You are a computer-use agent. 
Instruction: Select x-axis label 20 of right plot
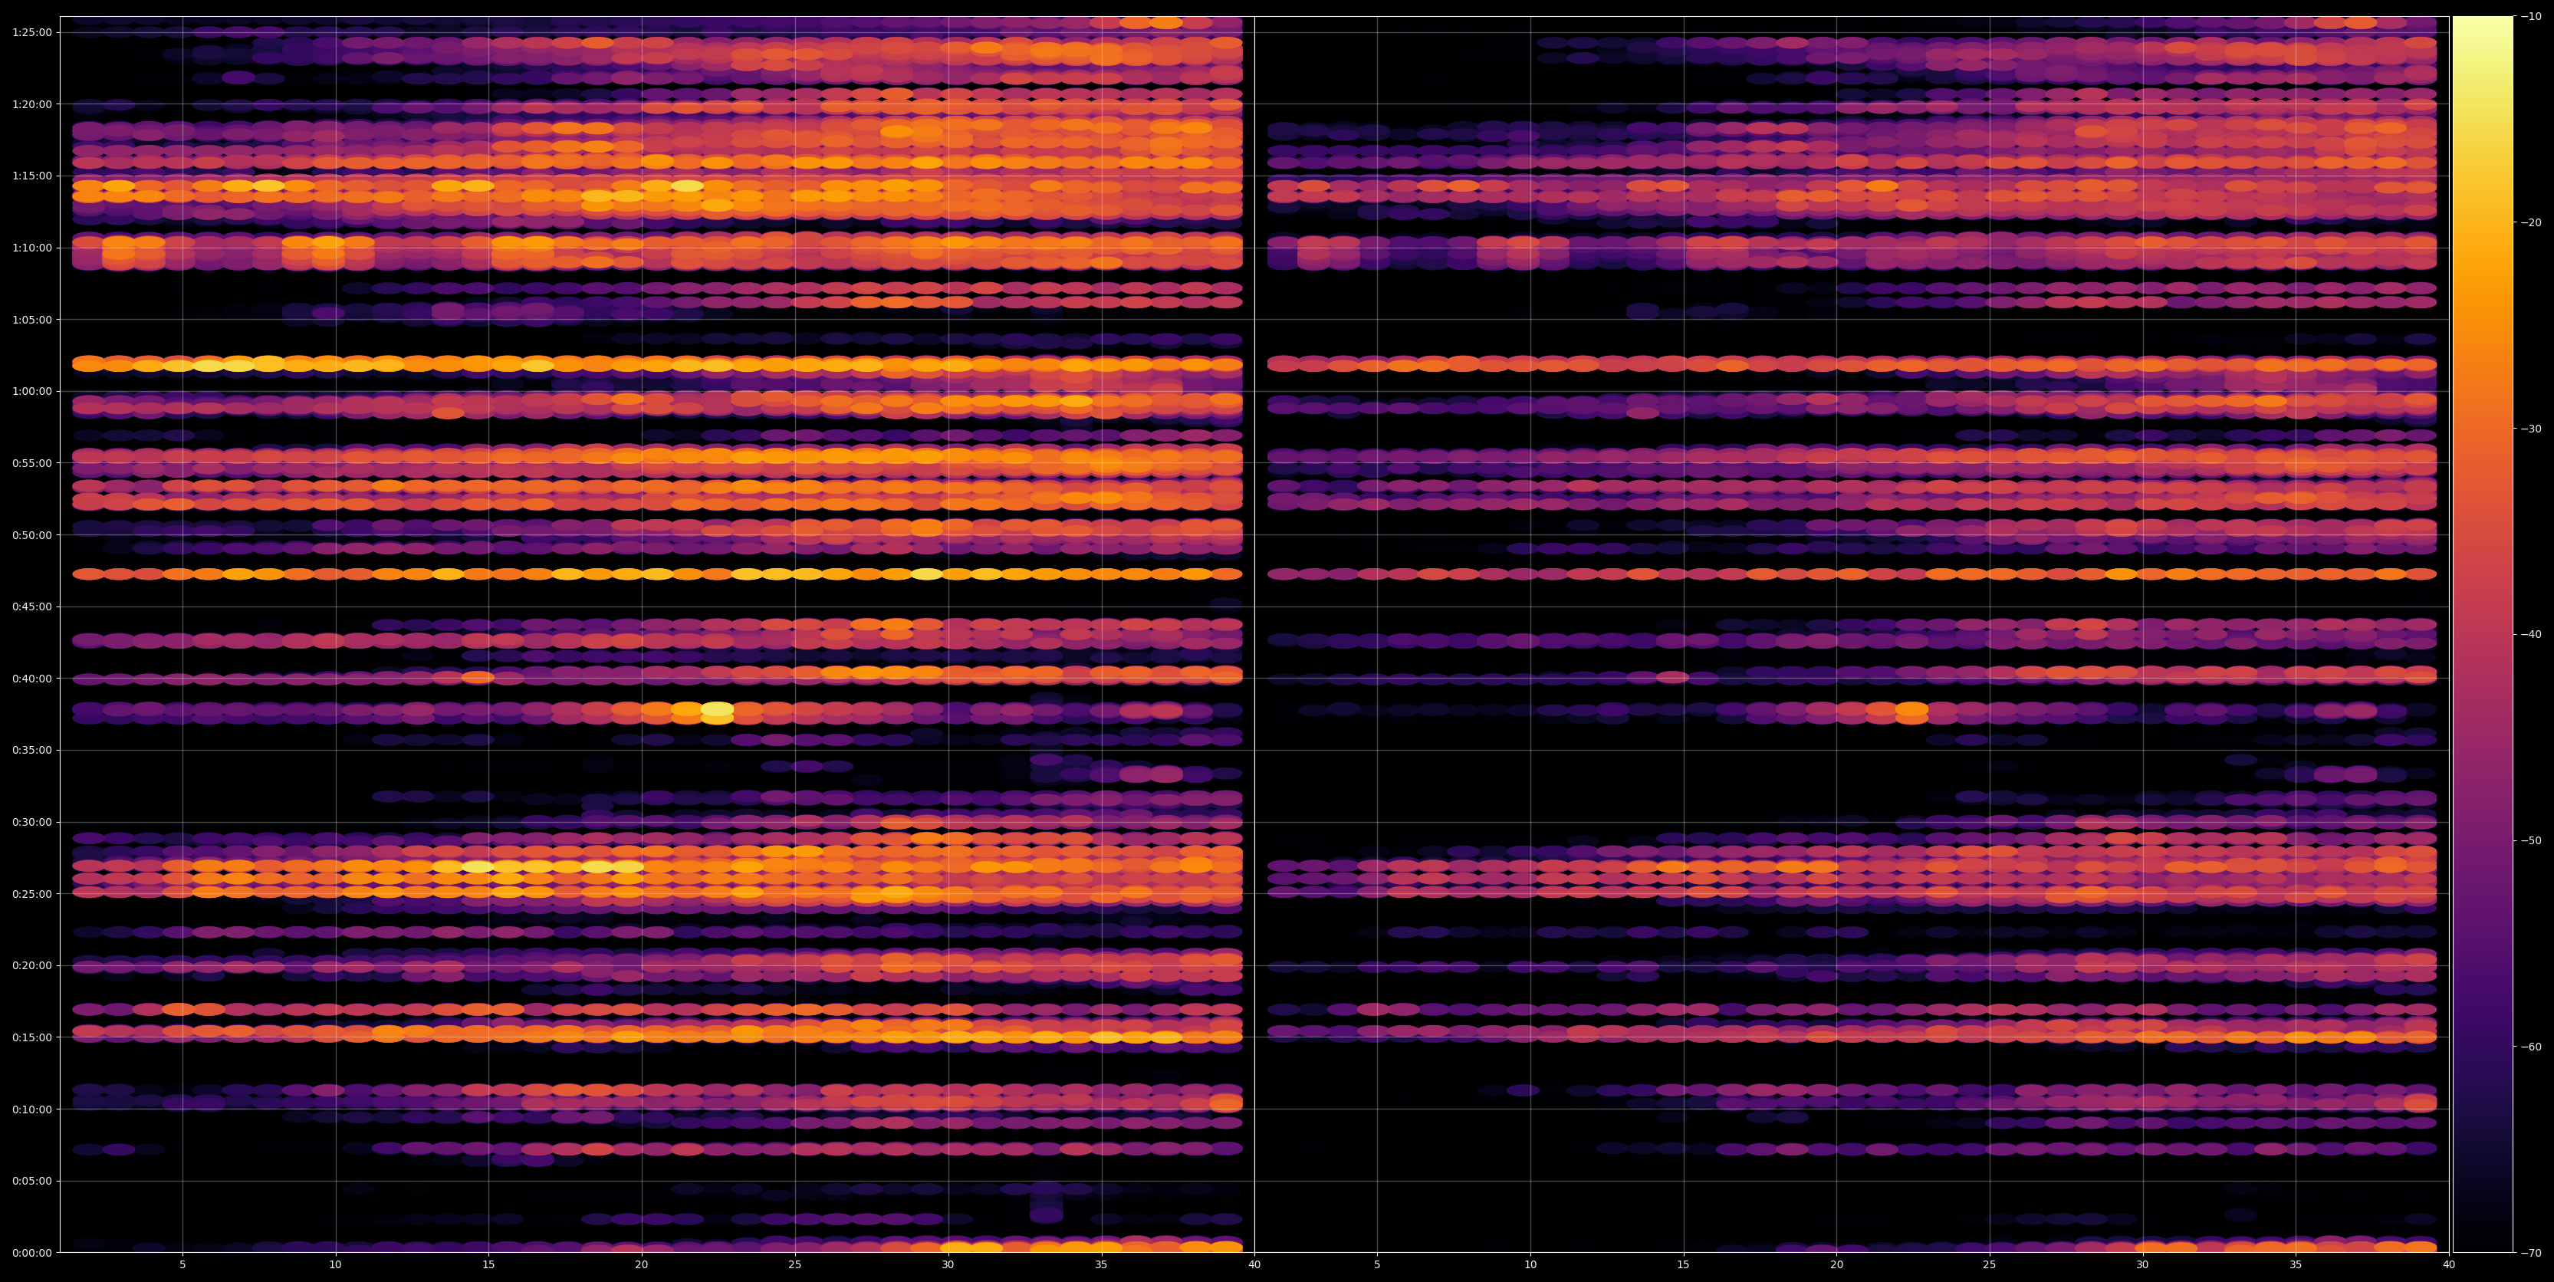click(1837, 1265)
